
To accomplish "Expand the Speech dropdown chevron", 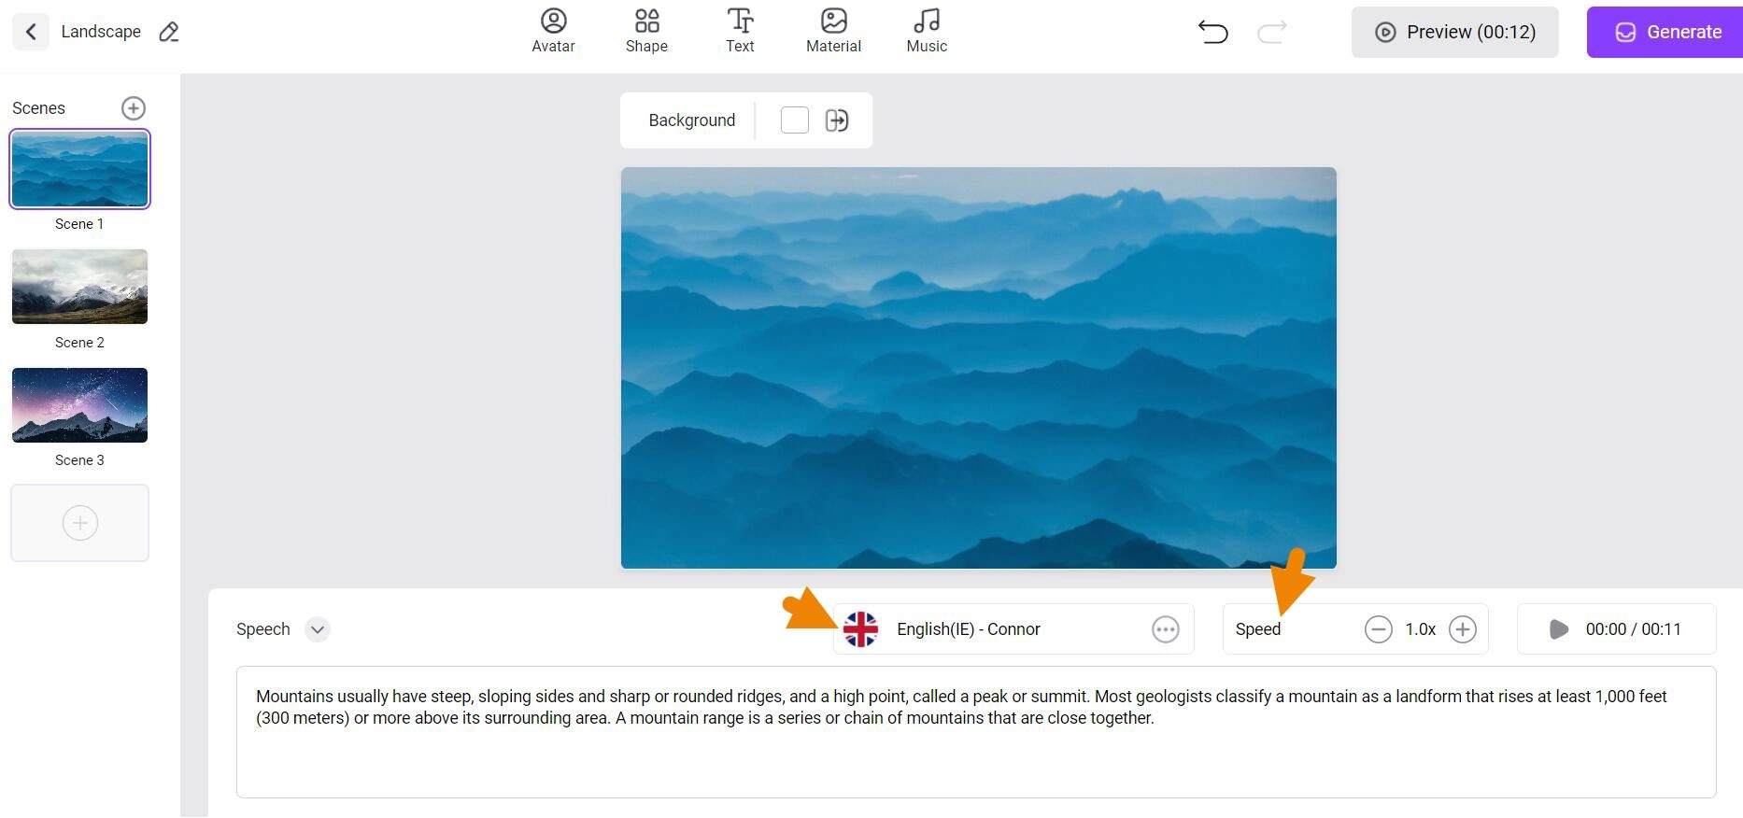I will point(318,629).
